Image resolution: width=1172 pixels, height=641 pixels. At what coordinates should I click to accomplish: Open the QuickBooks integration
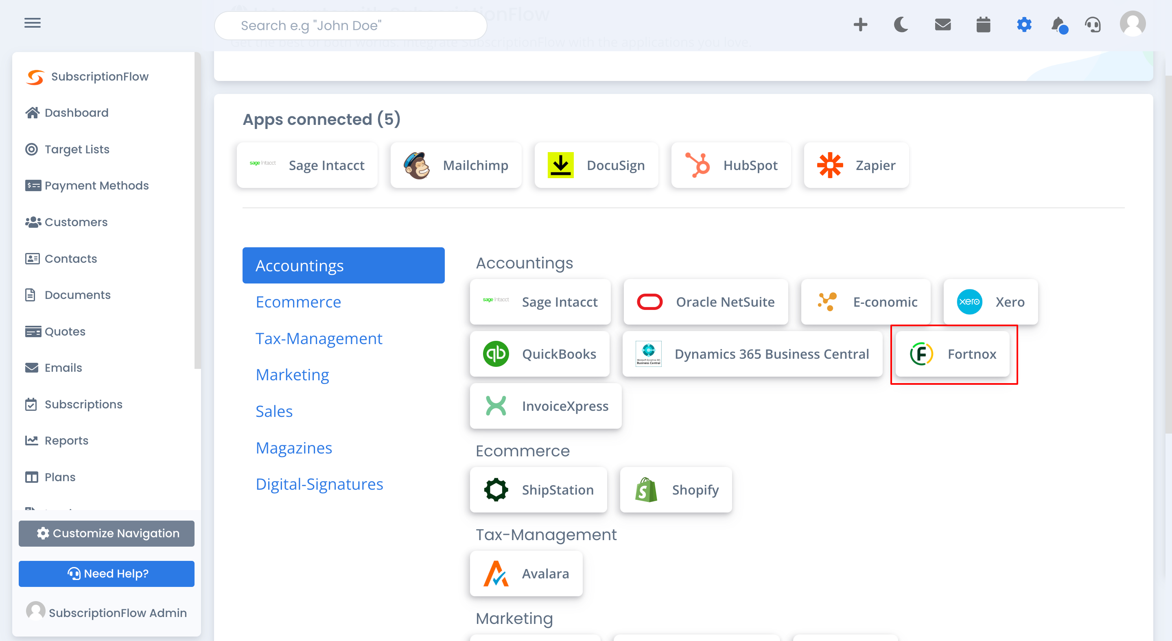[540, 354]
